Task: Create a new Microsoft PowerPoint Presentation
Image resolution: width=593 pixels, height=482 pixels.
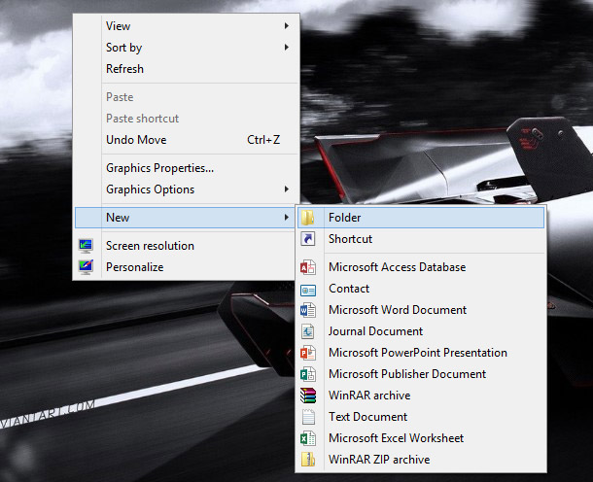Action: pyautogui.click(x=421, y=353)
